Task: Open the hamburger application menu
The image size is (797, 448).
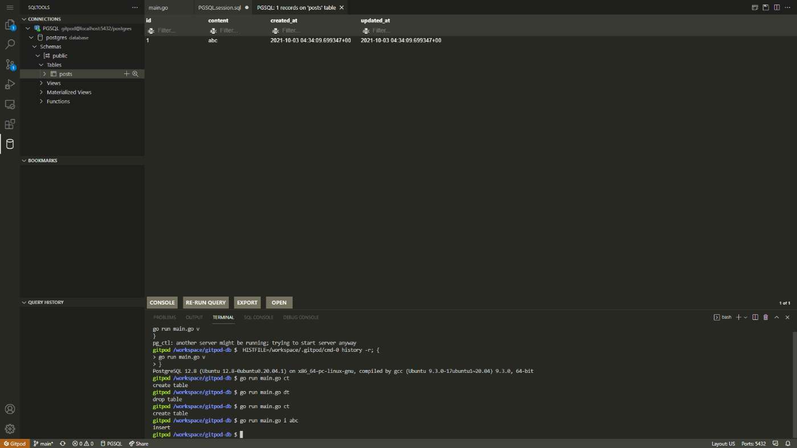Action: point(10,7)
